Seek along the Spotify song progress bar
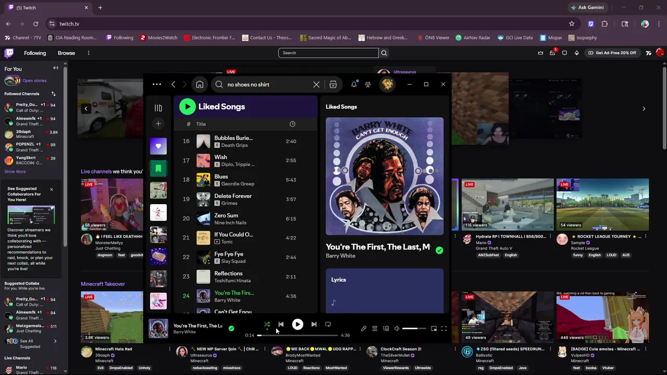The image size is (667, 375). [x=298, y=335]
